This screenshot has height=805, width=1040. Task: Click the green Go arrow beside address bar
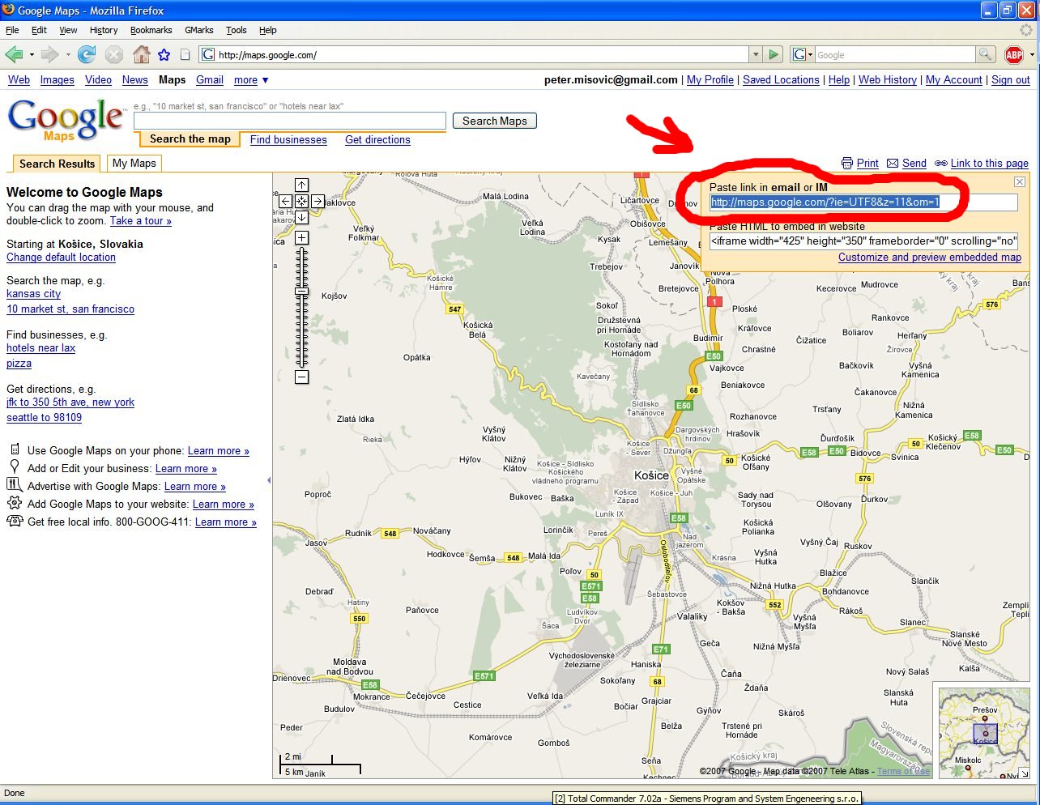coord(774,54)
